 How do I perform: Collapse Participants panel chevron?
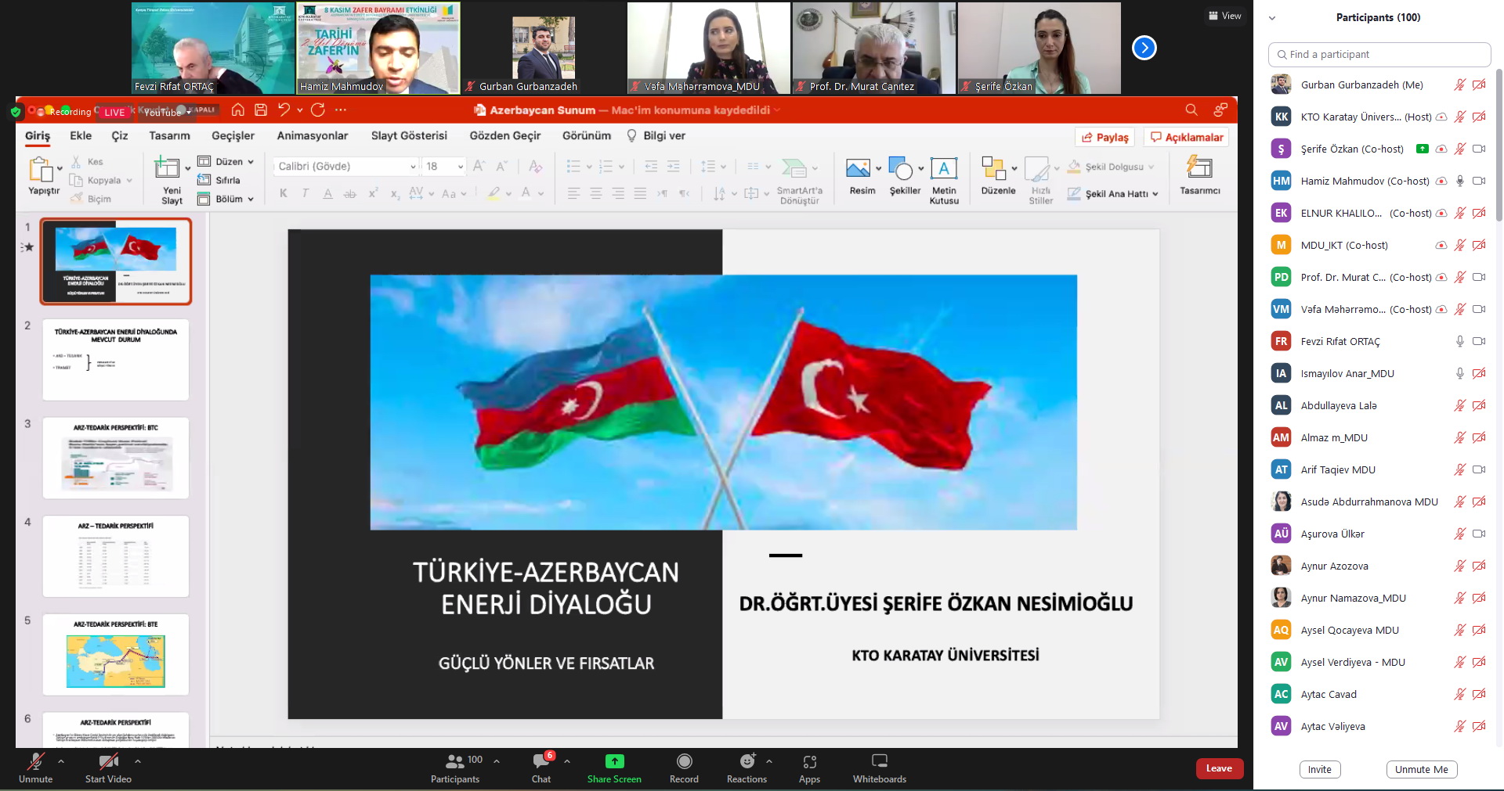coord(1272,18)
